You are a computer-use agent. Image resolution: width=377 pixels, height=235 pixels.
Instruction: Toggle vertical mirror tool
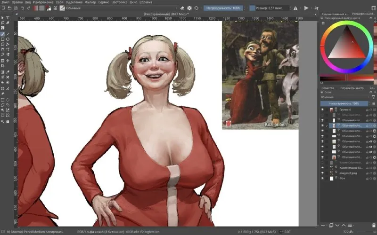[306, 8]
